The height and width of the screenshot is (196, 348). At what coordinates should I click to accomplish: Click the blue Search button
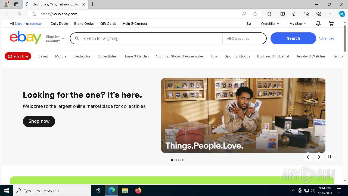(293, 38)
